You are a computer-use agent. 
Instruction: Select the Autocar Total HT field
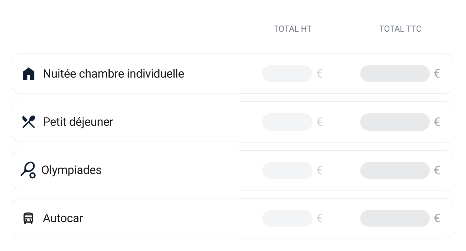point(287,218)
